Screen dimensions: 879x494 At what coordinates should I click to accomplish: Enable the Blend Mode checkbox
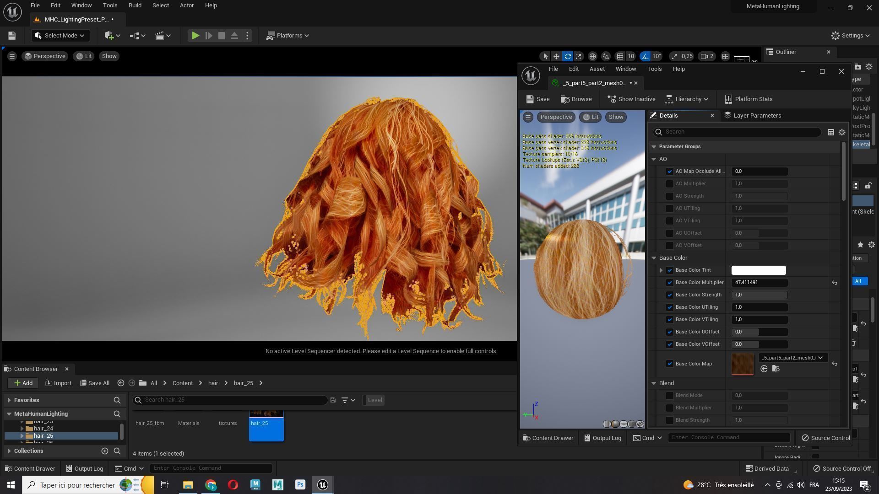click(670, 396)
